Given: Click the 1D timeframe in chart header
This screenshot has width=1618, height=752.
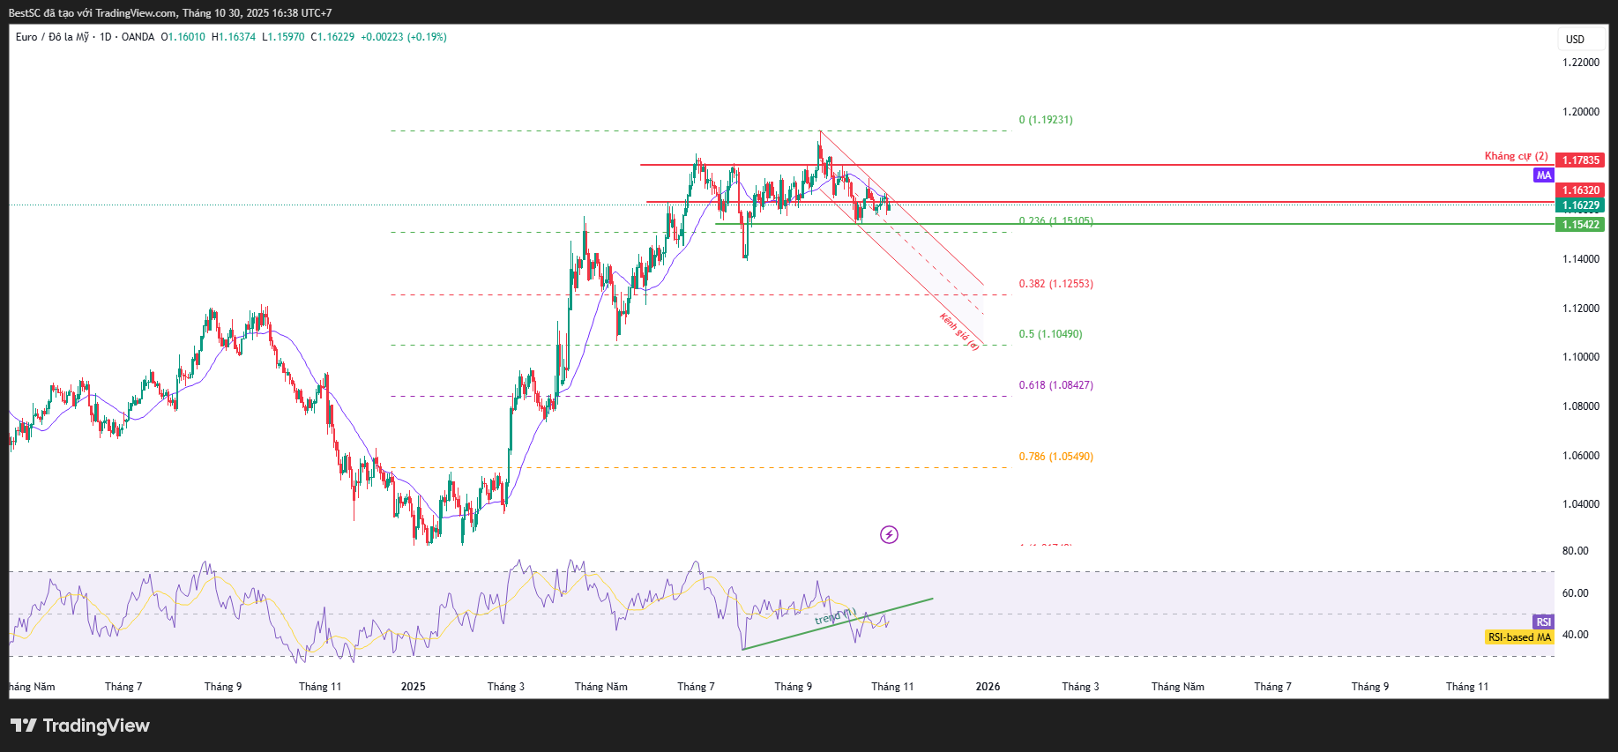Looking at the screenshot, I should tap(106, 37).
